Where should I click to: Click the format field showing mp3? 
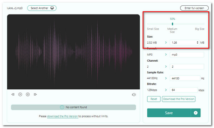pyautogui.click(x=187, y=55)
